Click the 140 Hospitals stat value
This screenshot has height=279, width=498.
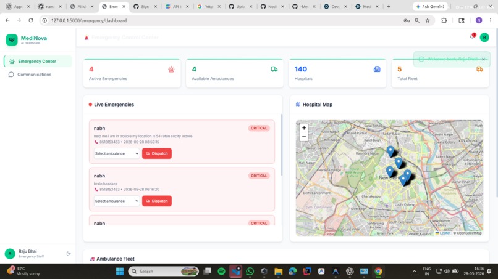(x=301, y=69)
